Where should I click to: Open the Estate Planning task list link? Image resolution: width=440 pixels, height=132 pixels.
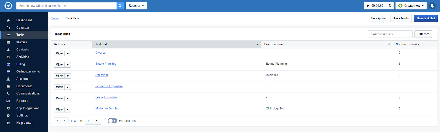(106, 64)
